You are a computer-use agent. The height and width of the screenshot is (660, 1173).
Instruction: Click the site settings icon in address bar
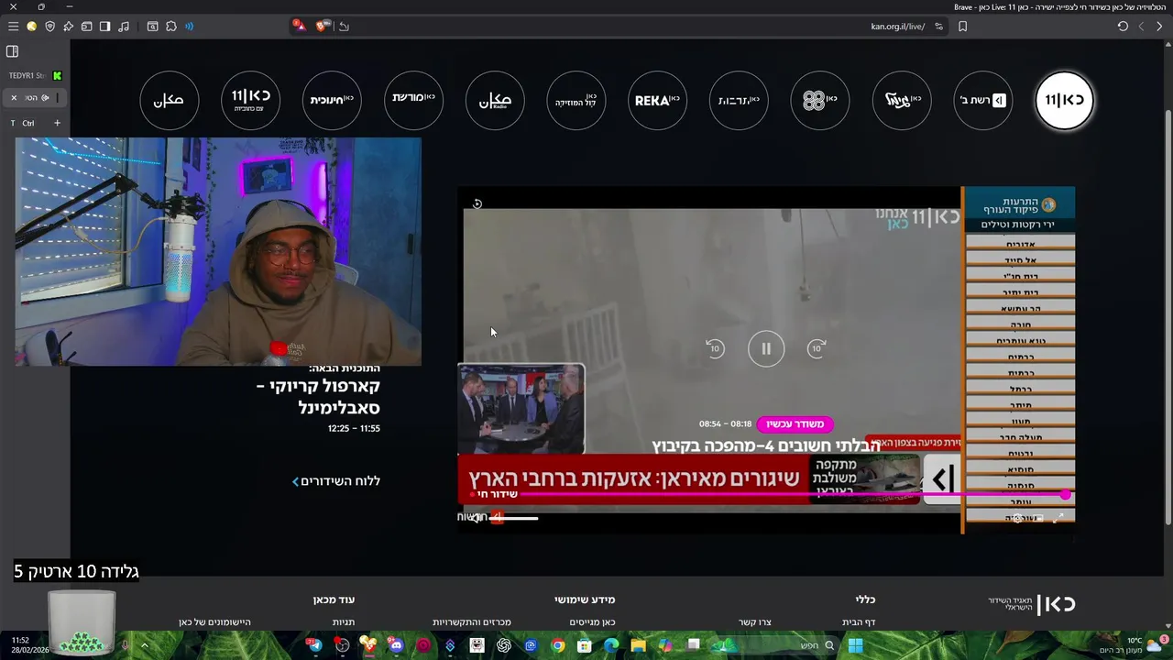coord(938,27)
